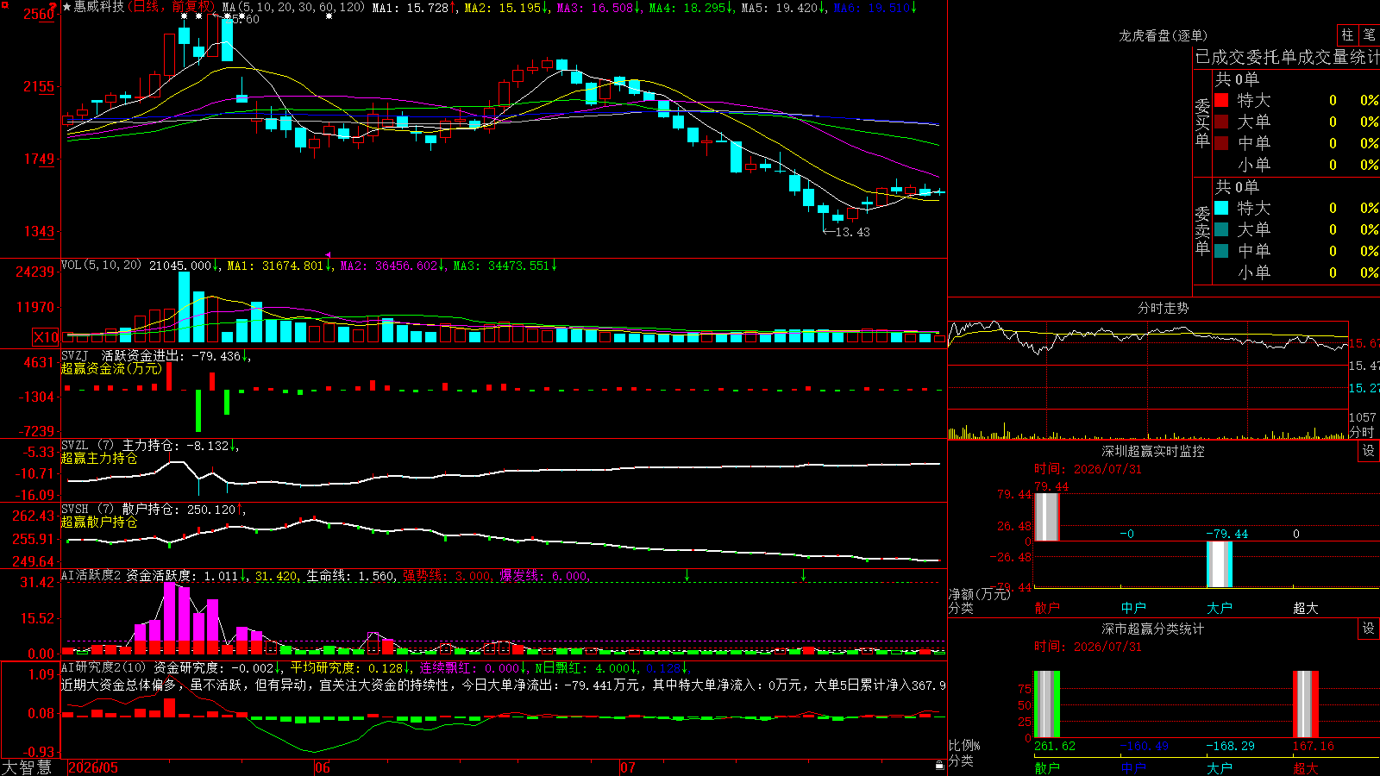
Task: Click cyan 大户 label under 深市超赢分类统计
Action: (x=1220, y=768)
